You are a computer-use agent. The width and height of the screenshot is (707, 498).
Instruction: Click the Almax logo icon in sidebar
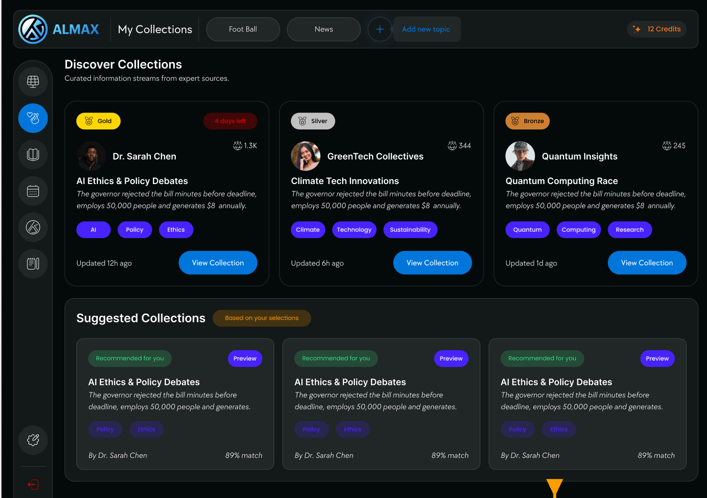[x=33, y=227]
